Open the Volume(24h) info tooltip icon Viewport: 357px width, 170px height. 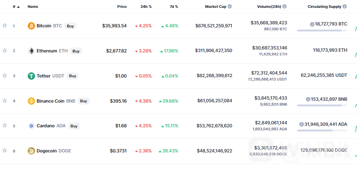point(285,7)
